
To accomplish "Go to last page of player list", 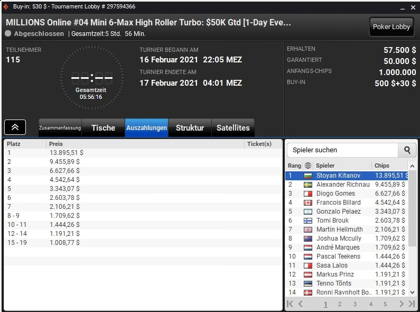I will click(412, 304).
